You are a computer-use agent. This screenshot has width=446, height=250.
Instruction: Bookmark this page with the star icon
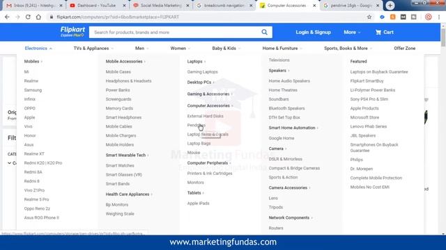click(369, 17)
